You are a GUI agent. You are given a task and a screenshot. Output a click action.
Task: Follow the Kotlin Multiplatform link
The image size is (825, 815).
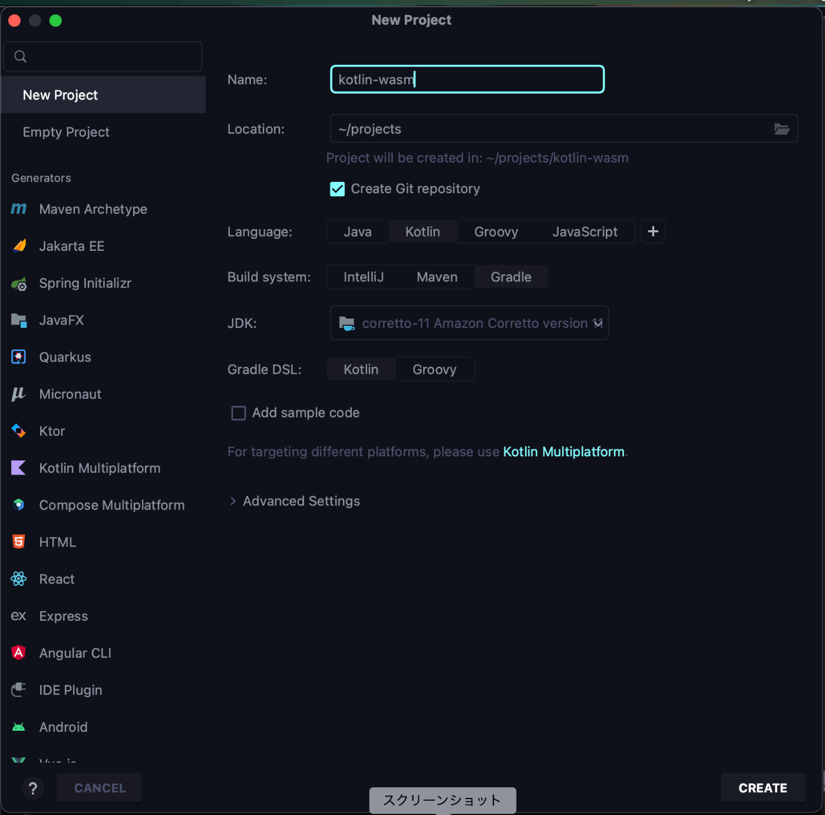(x=563, y=452)
